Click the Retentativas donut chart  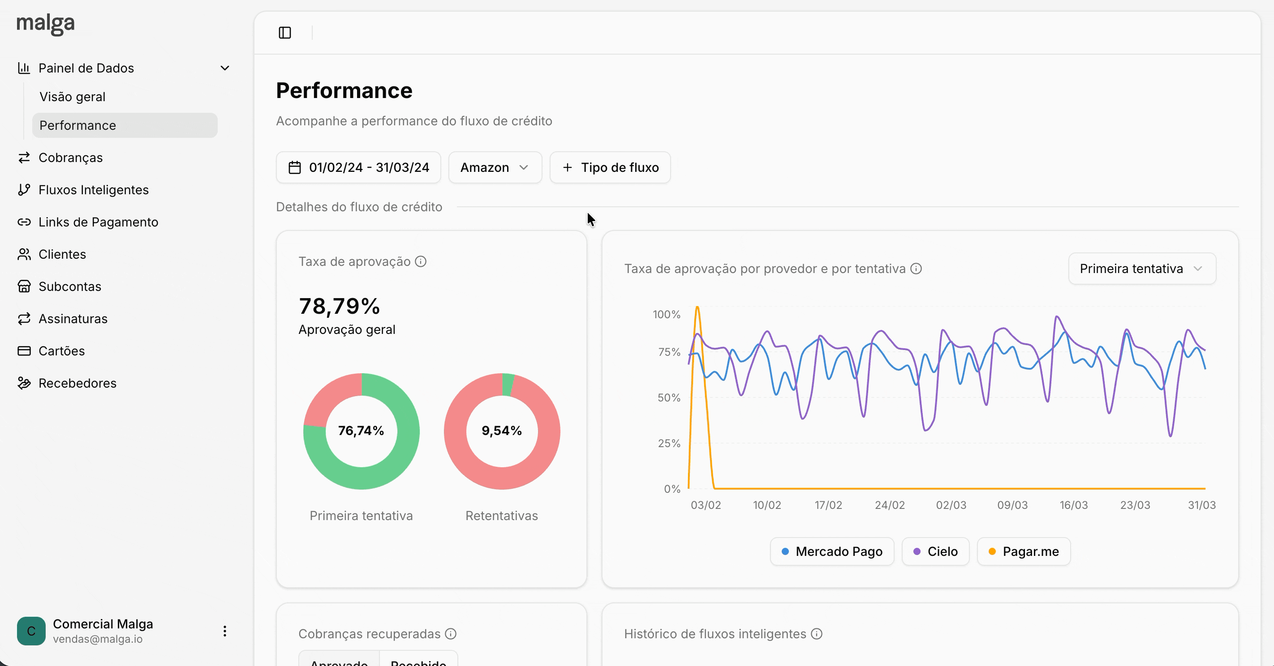tap(502, 431)
